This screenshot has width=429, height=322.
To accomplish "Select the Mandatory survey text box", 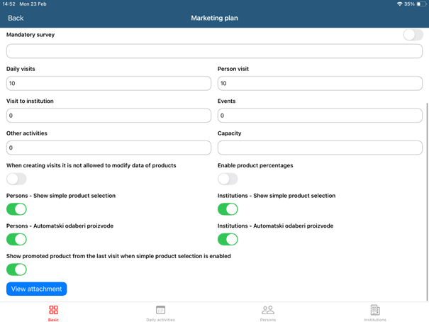I will [214, 51].
